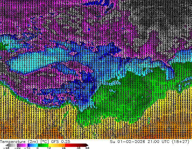Click the "(18+27)" forecast run text

[x=180, y=142]
